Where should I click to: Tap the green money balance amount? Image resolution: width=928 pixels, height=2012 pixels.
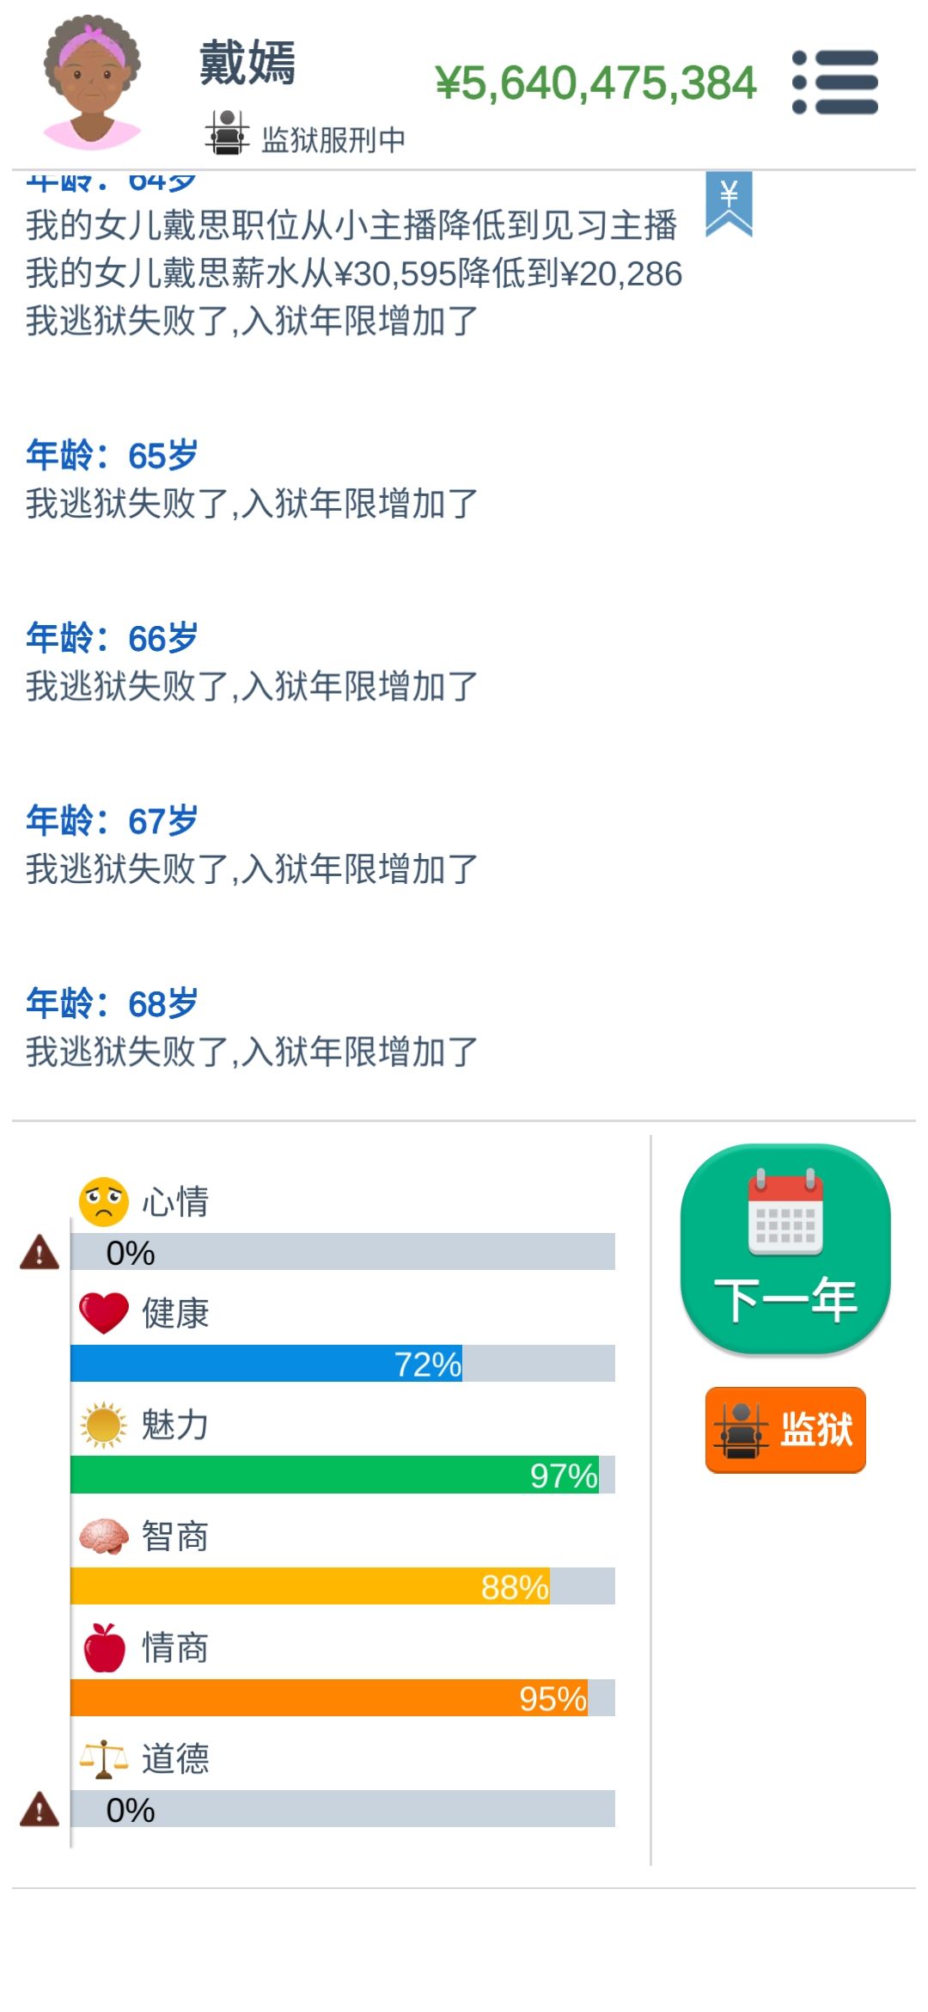[595, 83]
